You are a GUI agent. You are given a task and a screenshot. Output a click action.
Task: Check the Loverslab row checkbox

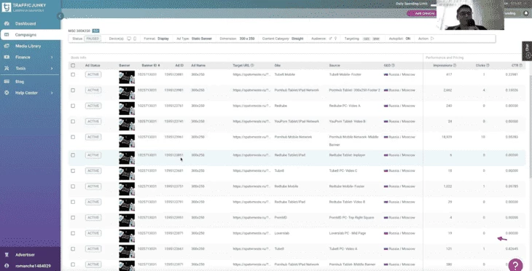click(73, 233)
